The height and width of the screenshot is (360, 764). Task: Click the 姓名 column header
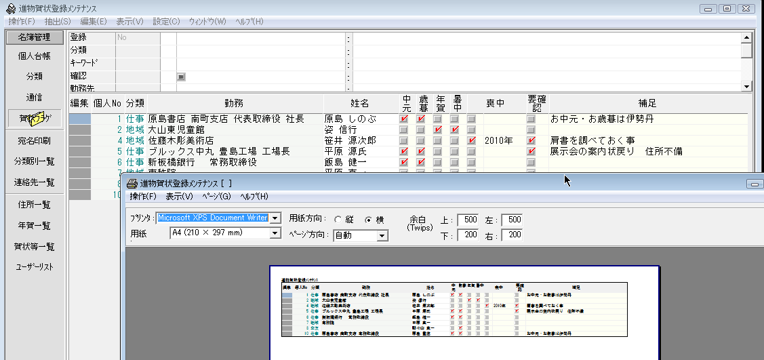[360, 103]
